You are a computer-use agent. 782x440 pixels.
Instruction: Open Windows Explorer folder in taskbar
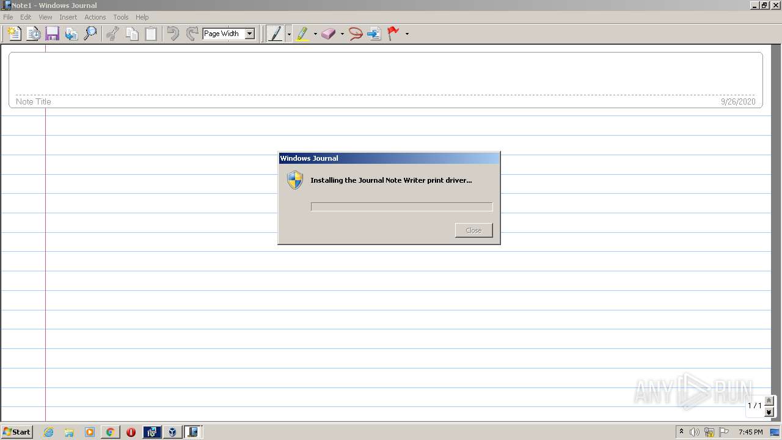(69, 432)
